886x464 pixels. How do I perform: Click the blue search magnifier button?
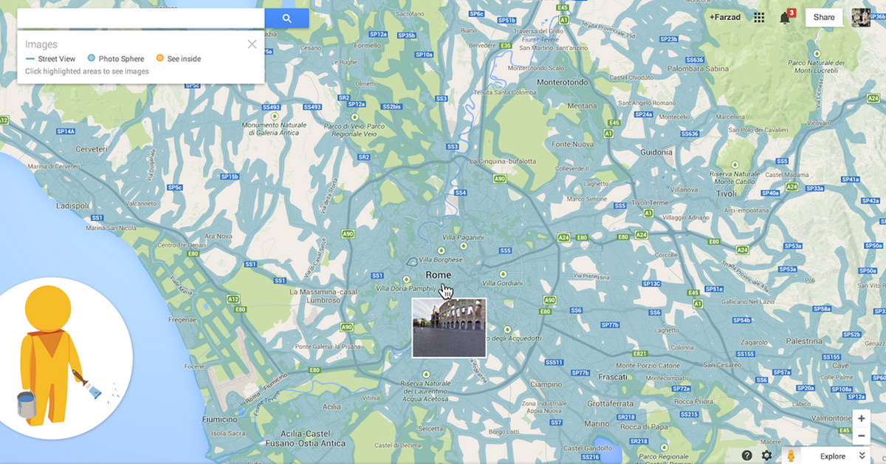286,18
